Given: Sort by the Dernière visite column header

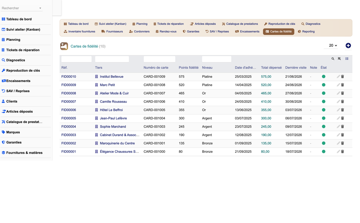Looking at the screenshot, I should point(296,68).
